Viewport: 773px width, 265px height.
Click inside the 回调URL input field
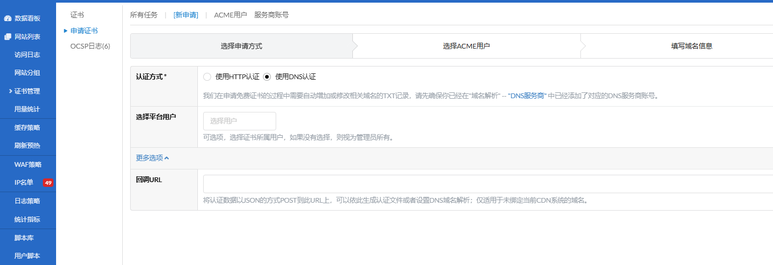(x=487, y=184)
